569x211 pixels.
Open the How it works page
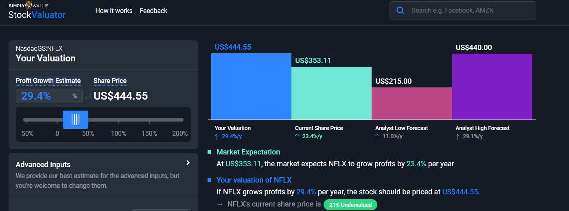[x=114, y=11]
